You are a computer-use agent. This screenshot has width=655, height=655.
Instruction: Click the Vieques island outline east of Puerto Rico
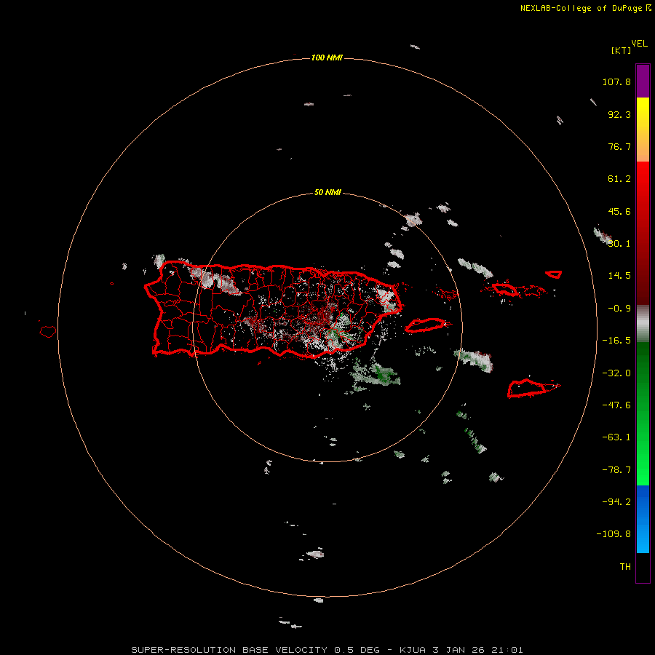pyautogui.click(x=426, y=325)
